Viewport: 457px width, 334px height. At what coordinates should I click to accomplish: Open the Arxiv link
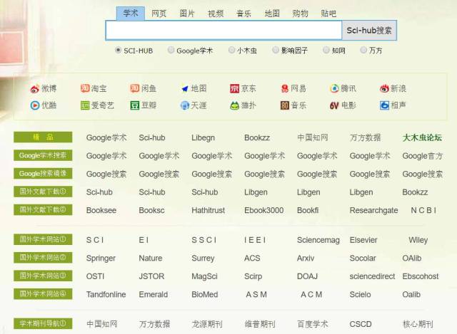pos(306,258)
